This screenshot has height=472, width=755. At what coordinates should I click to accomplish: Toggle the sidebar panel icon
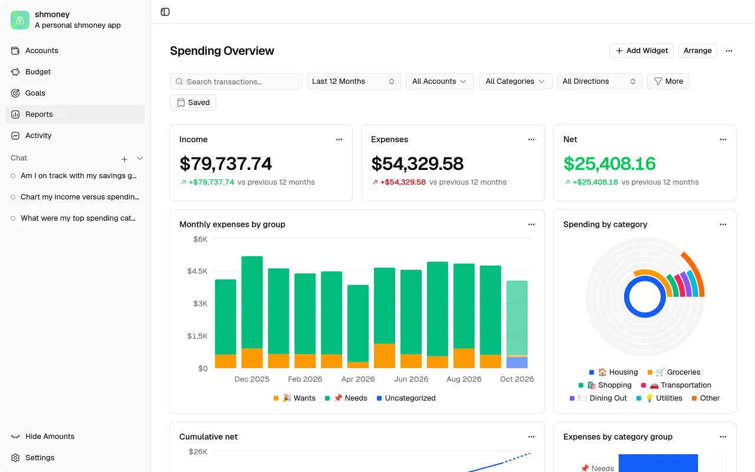point(165,12)
